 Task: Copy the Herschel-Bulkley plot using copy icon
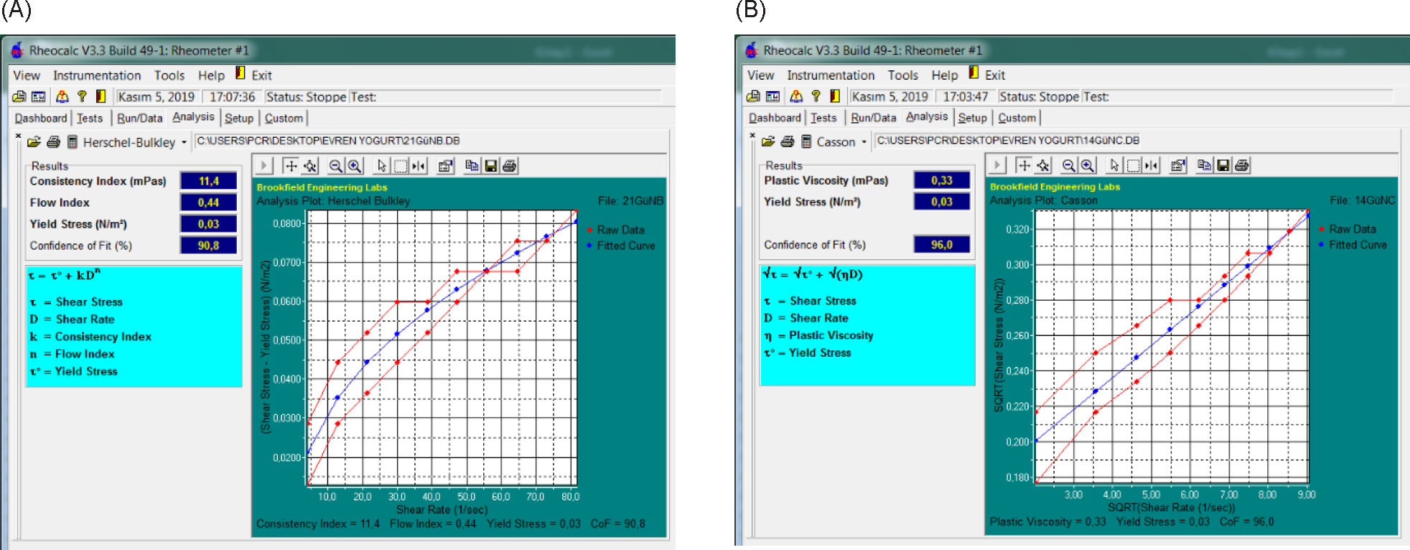coord(472,167)
